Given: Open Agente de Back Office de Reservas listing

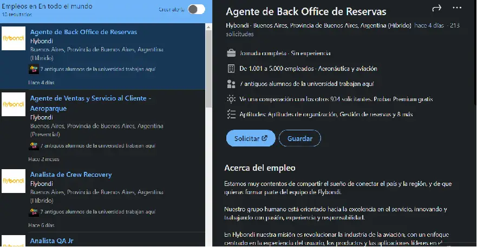Looking at the screenshot, I should (83, 32).
